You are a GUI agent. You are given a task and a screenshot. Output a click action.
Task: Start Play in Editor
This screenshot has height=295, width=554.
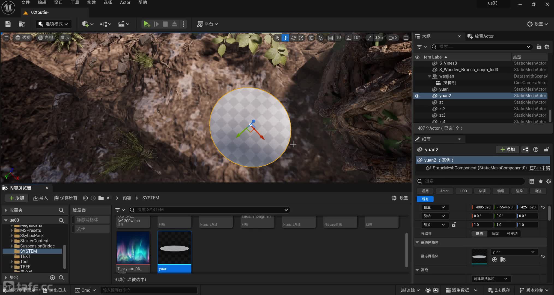coord(147,24)
